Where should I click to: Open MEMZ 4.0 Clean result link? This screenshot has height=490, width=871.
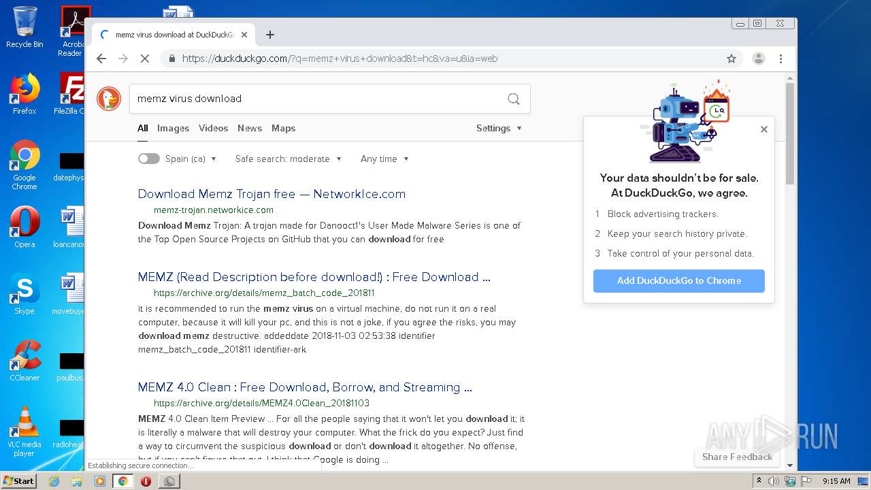pos(305,387)
